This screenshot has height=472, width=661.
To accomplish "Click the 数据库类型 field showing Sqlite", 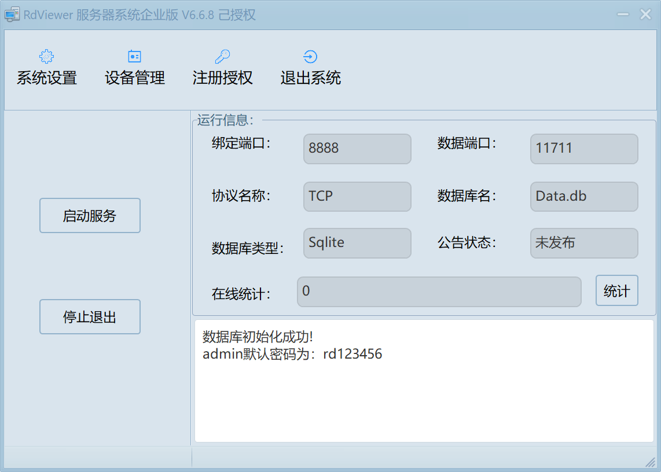I will (x=357, y=243).
